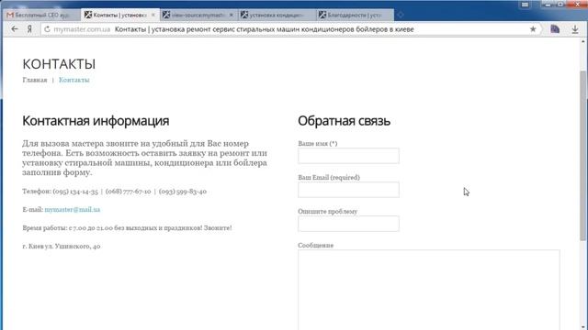Switch to the установка кондиционеров tab
Image resolution: width=588 pixels, height=330 pixels.
(277, 15)
